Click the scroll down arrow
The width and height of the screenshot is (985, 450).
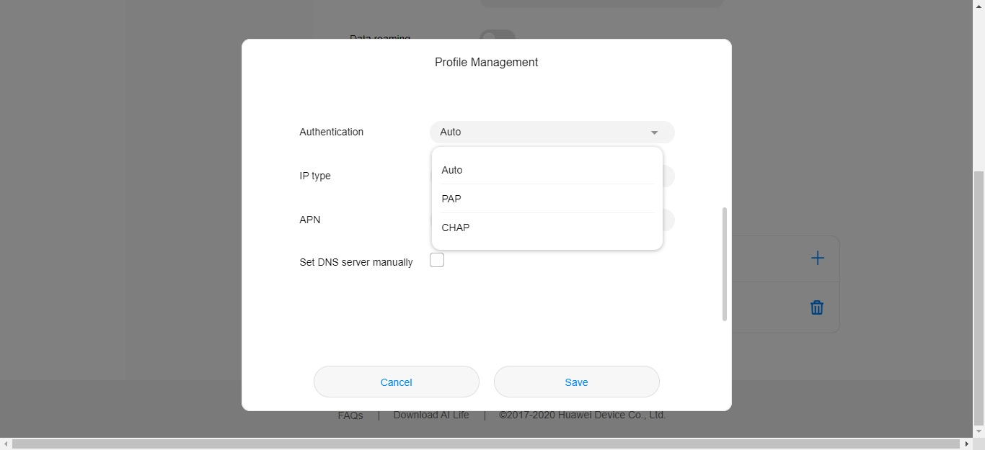coord(979,431)
